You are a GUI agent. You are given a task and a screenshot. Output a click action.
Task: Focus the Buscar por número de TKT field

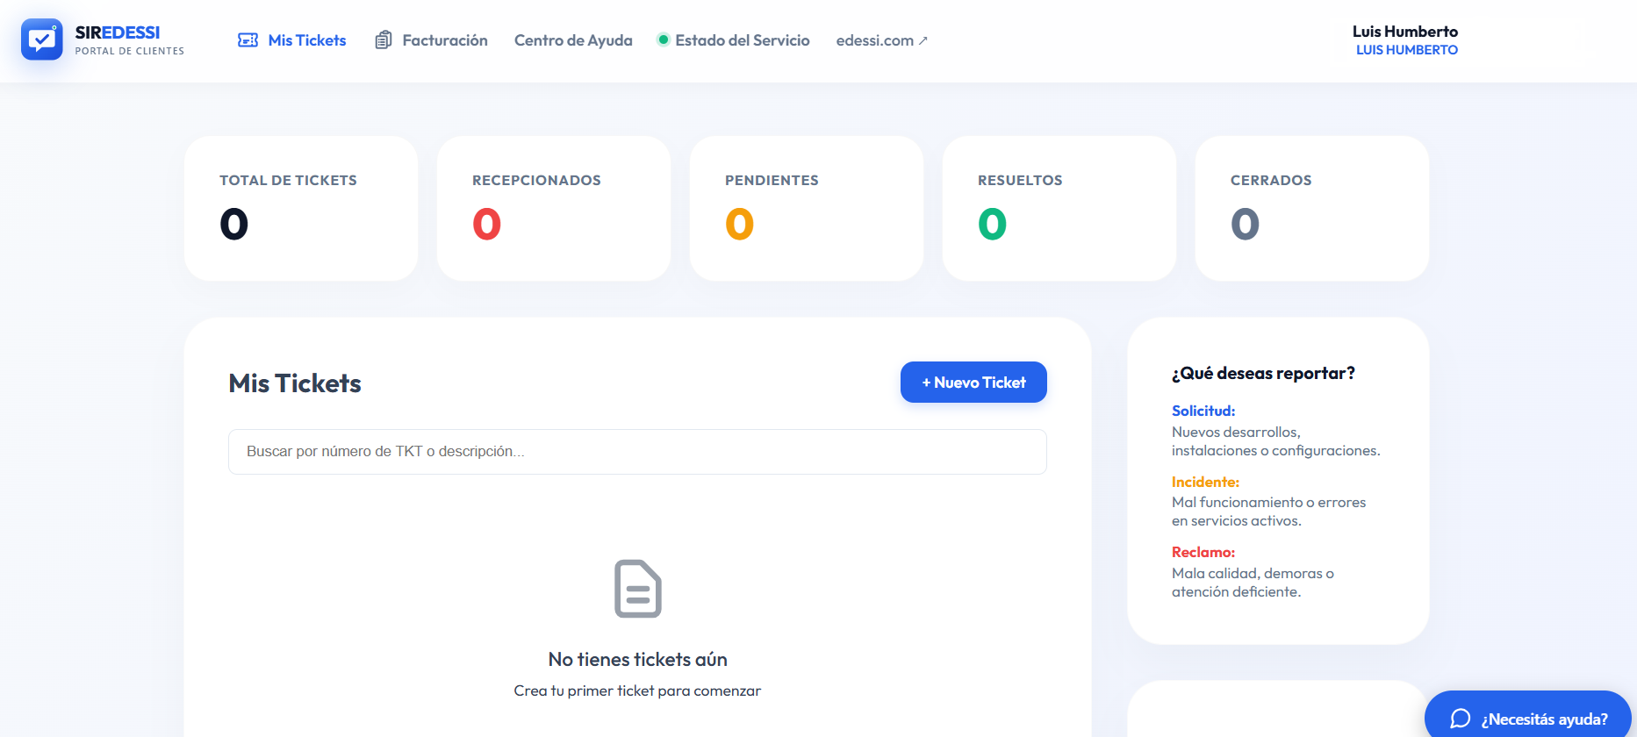point(637,452)
